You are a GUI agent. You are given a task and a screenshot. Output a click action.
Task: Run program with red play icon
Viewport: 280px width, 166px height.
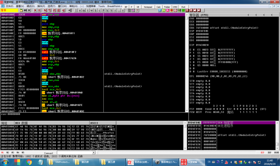pyautogui.click(x=35, y=10)
